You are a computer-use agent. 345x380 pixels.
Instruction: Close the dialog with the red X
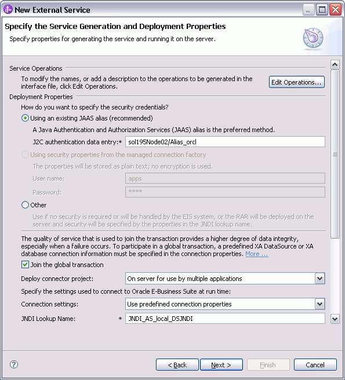coord(336,10)
